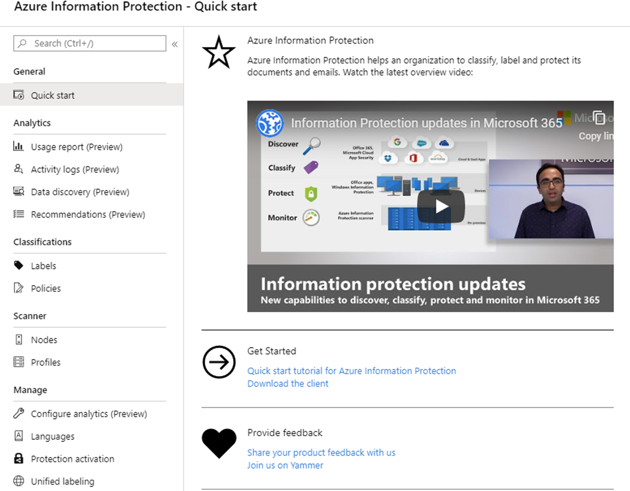
Task: Click the Provide feedback heart icon
Action: pyautogui.click(x=219, y=443)
